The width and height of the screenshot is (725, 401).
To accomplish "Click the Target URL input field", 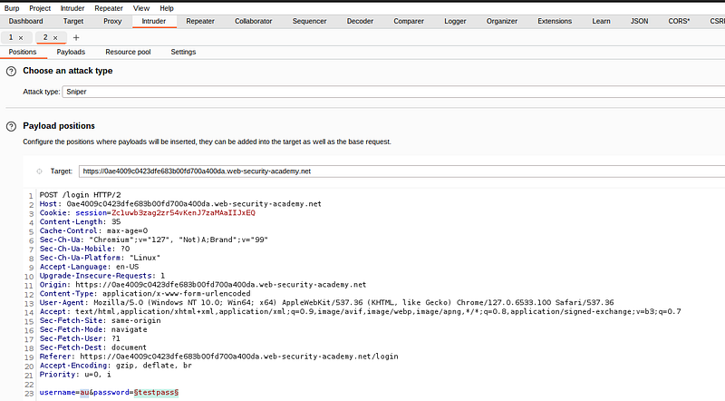I will (x=401, y=171).
